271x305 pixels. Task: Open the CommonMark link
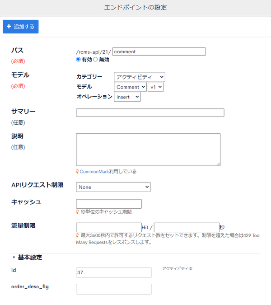tap(94, 172)
